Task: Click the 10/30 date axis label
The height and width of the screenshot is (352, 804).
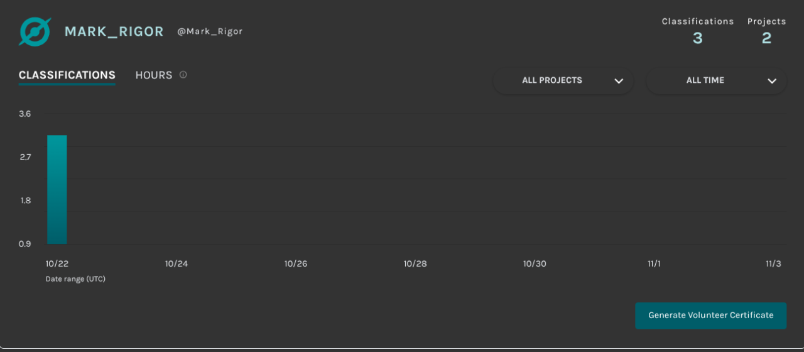Action: 535,264
